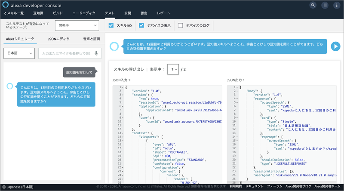Click the "presentationType": "STANDARD" line
Screen dimensions: 344x191
(x=179, y=160)
